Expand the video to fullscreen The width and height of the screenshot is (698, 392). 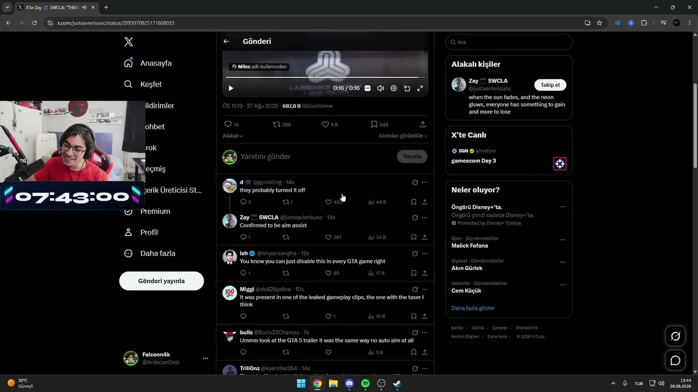(420, 88)
